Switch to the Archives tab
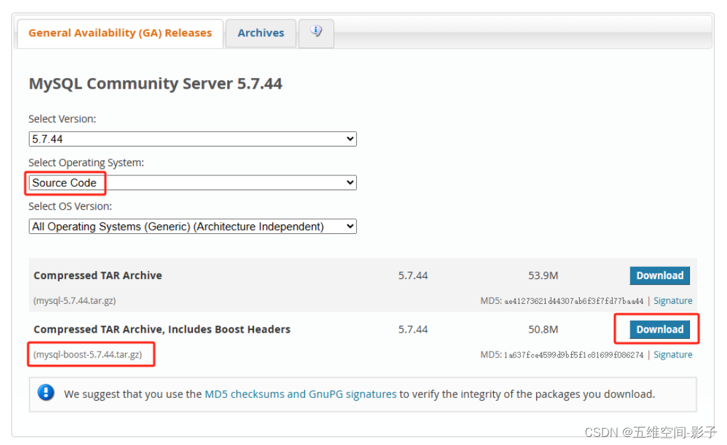 (x=261, y=34)
